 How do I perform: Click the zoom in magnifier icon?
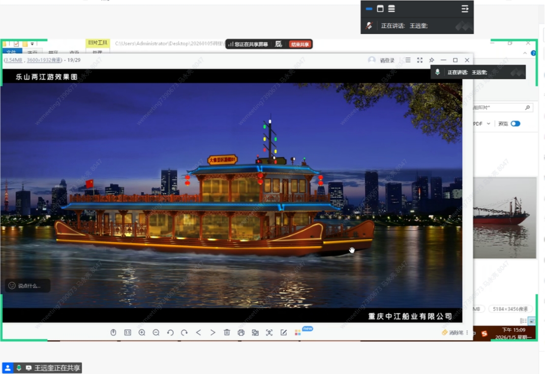click(x=142, y=333)
